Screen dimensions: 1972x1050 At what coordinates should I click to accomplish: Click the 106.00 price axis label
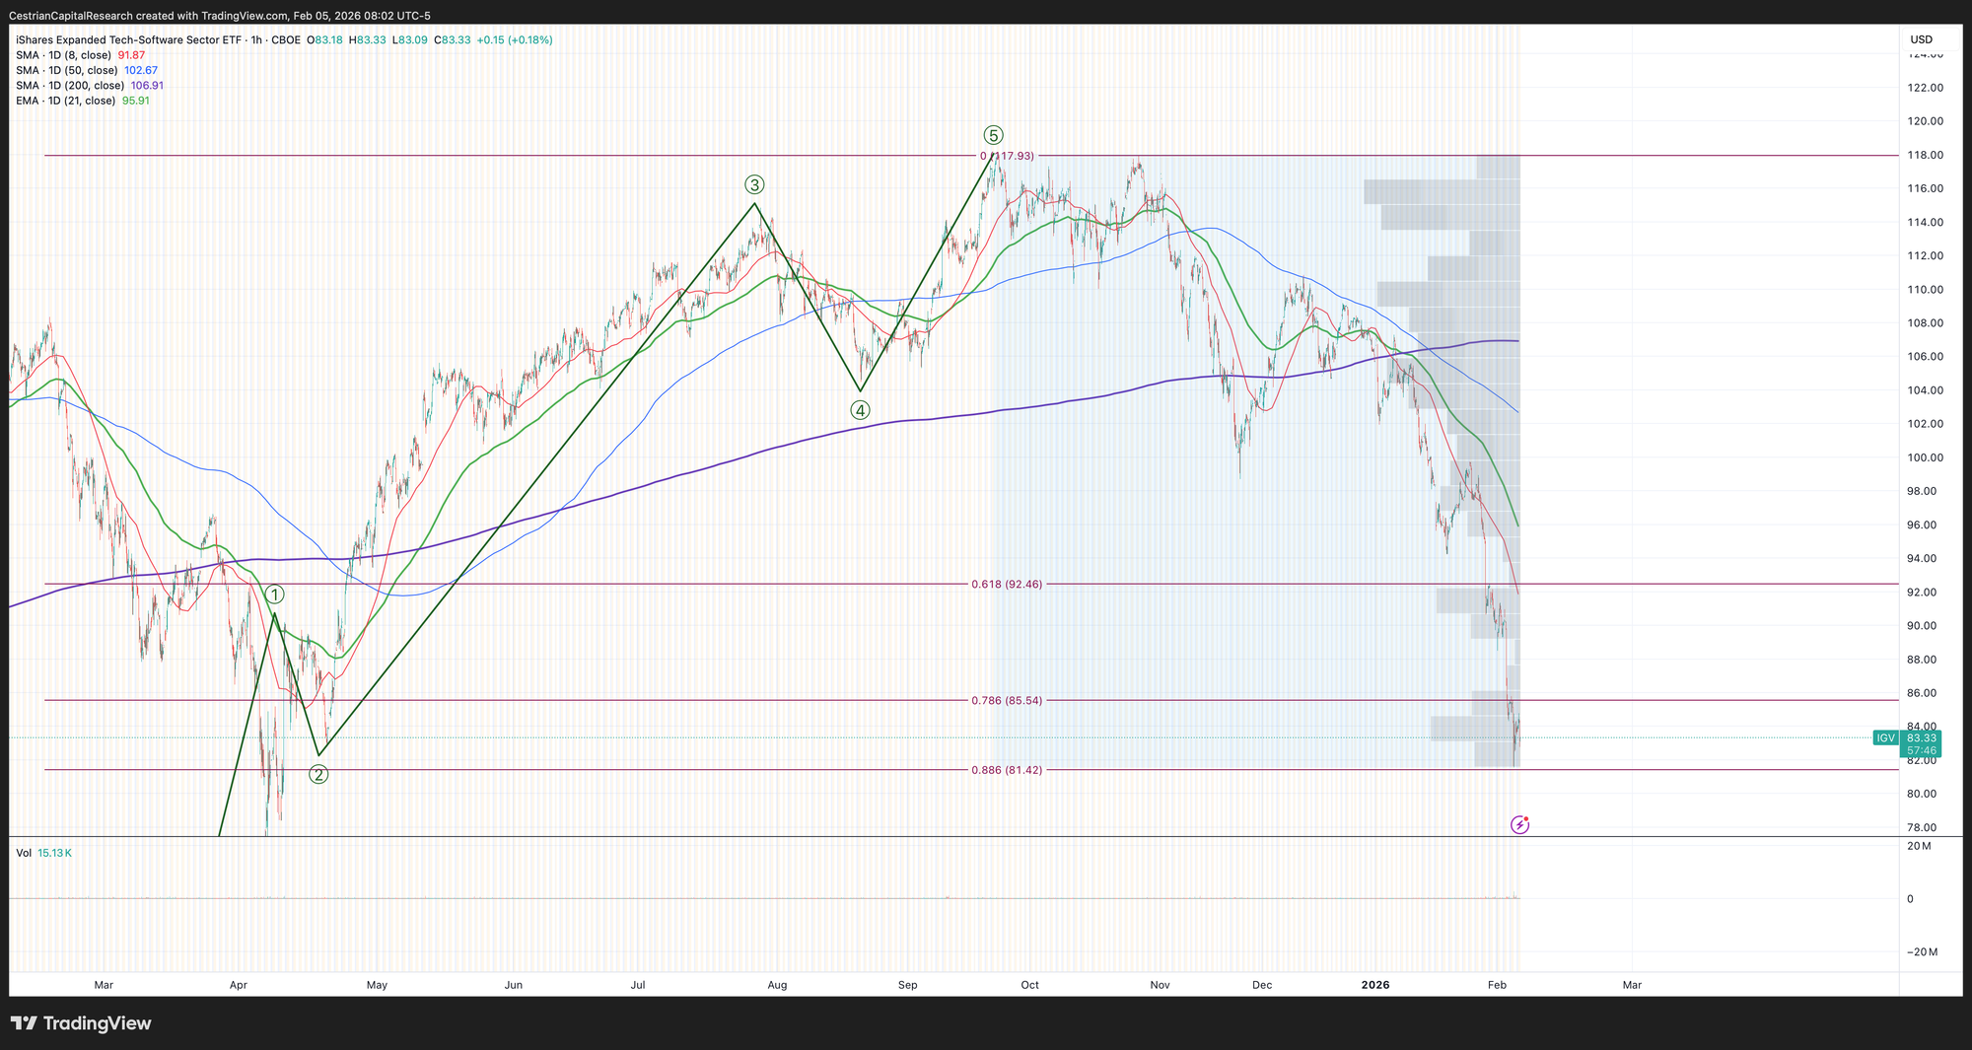(x=1926, y=357)
